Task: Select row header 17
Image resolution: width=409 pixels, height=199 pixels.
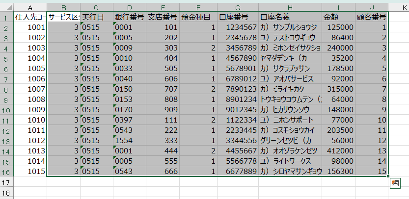Action: pyautogui.click(x=6, y=182)
